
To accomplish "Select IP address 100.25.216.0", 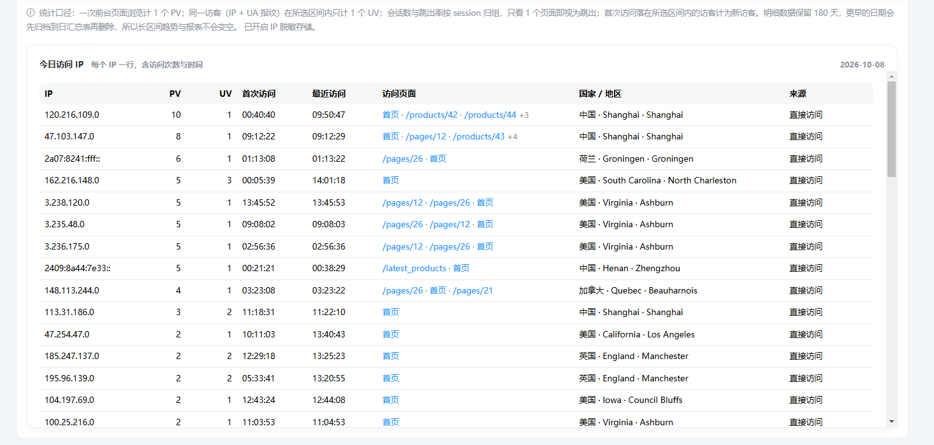I will (69, 423).
